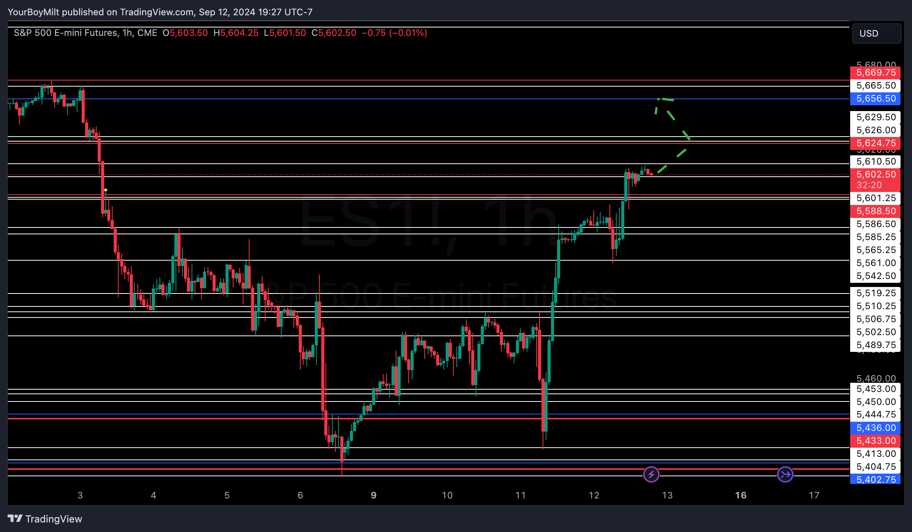Click the current price label 5,602.50

click(875, 175)
